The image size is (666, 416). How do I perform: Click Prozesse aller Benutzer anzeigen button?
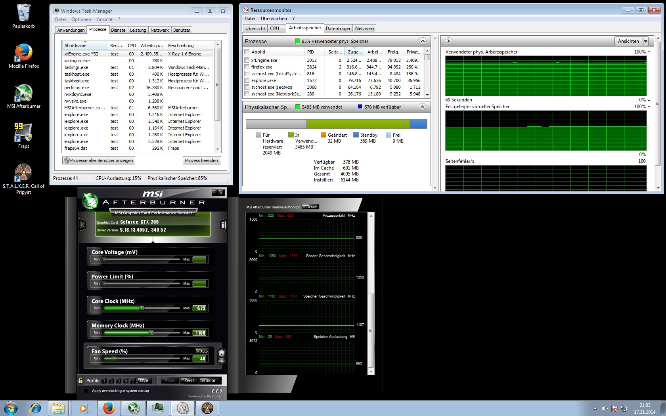click(99, 160)
